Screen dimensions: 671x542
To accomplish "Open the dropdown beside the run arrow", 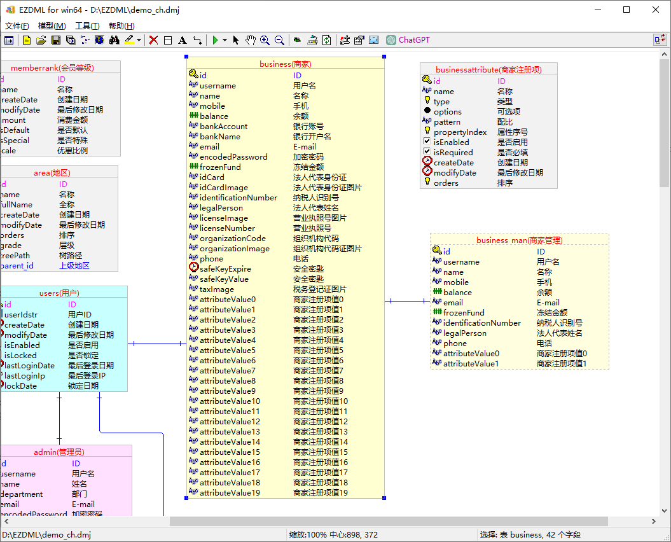I will 225,40.
